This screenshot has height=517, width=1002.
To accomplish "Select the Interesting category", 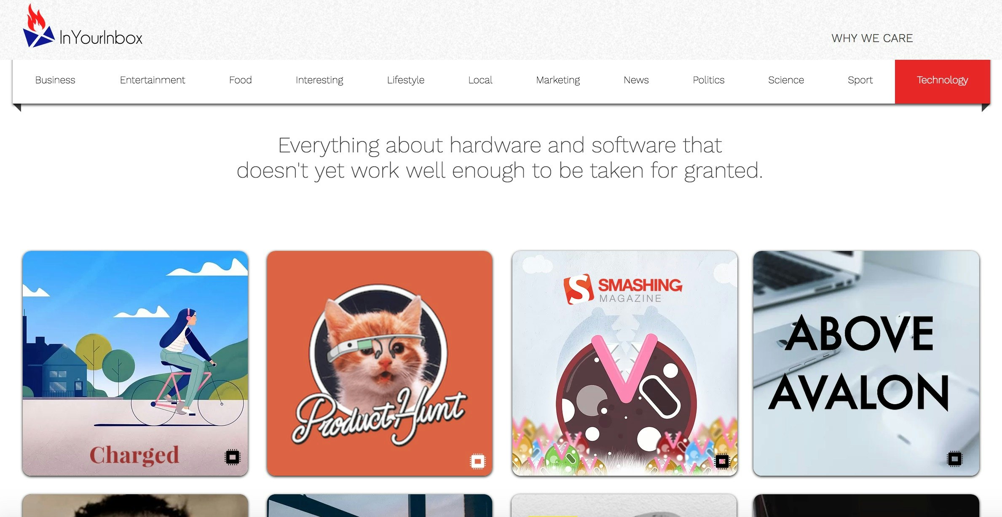I will pos(319,80).
